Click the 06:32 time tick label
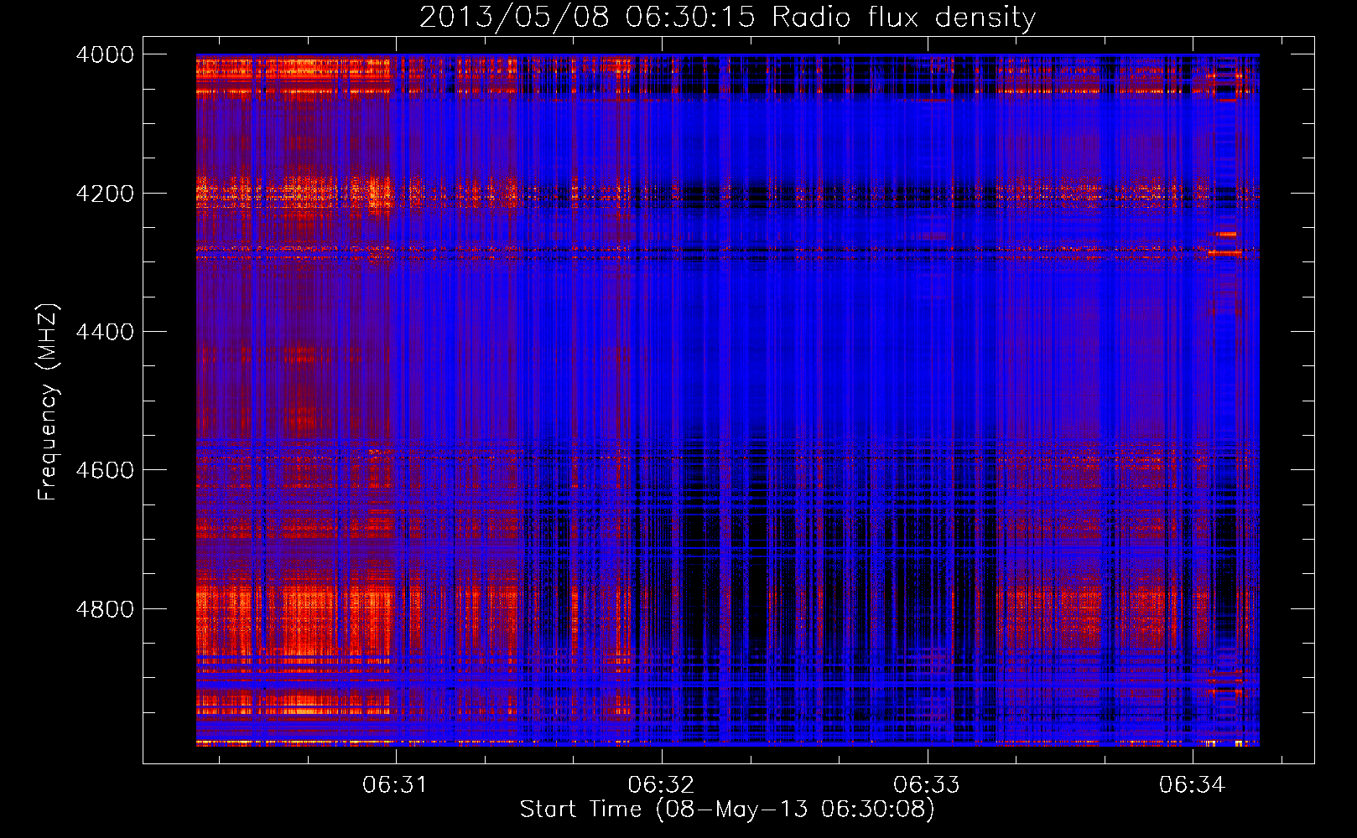 coord(661,784)
